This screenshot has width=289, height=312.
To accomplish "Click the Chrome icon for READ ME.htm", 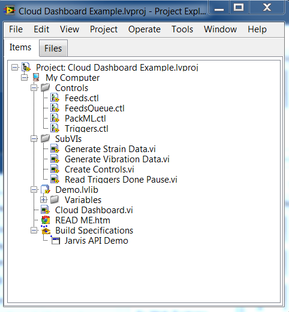I will click(46, 220).
